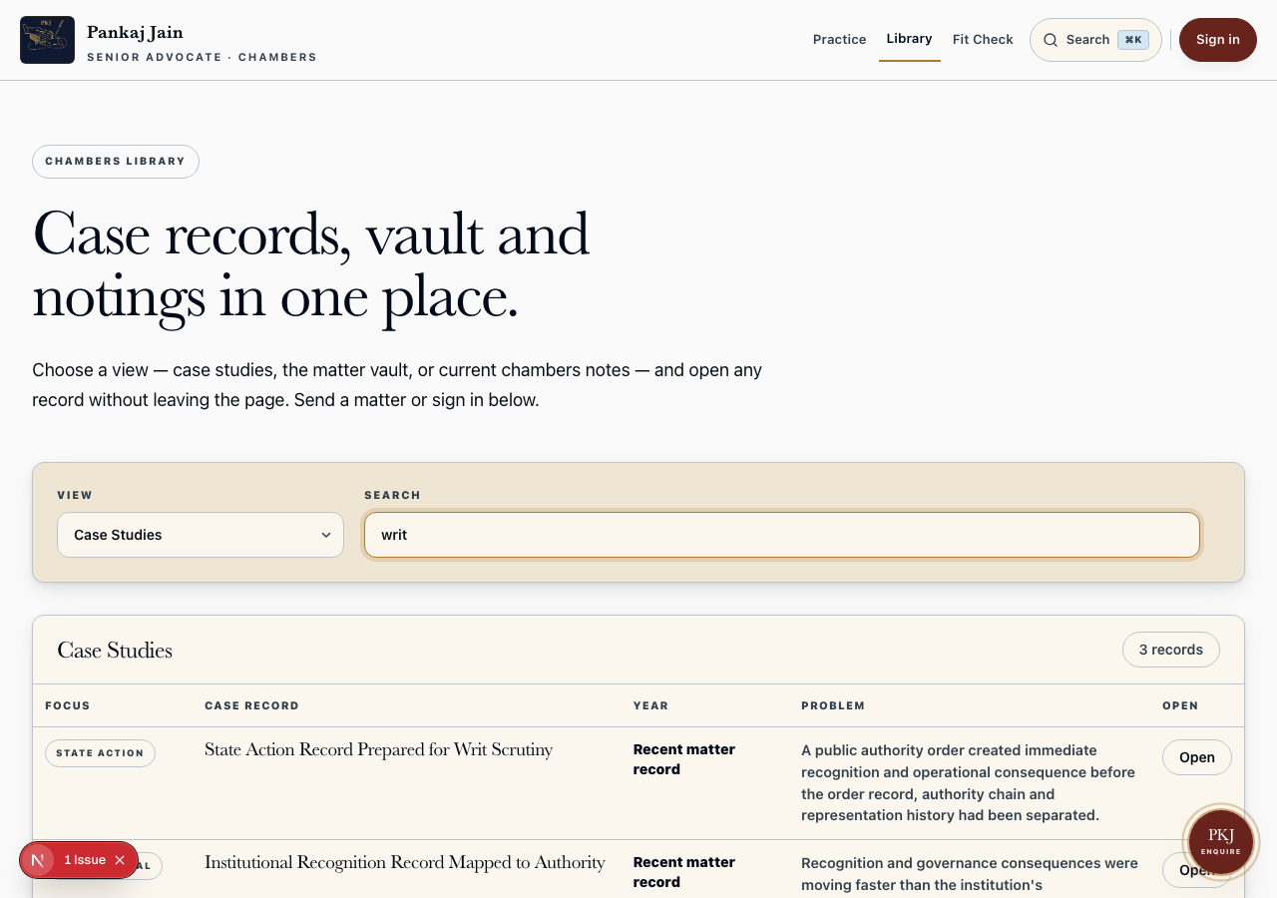Open the Search ⌘K button

point(1095,40)
